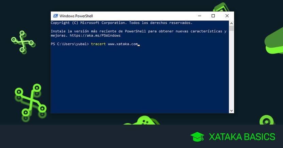The height and width of the screenshot is (148, 283).
Task: Maximize the Windows PowerShell window
Action: click(x=213, y=16)
